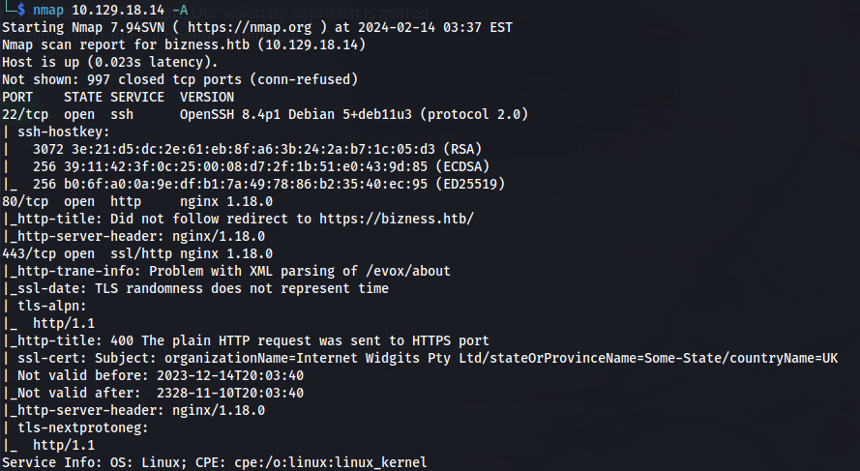Click the Not valid before date
The height and width of the screenshot is (471, 860).
click(x=230, y=375)
